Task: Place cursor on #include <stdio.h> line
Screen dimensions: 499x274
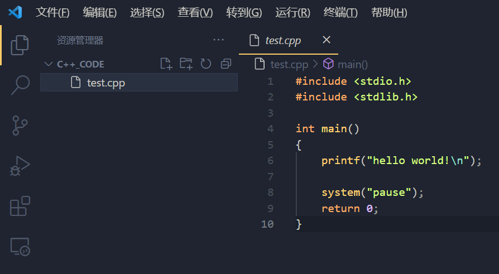Action: coord(353,81)
